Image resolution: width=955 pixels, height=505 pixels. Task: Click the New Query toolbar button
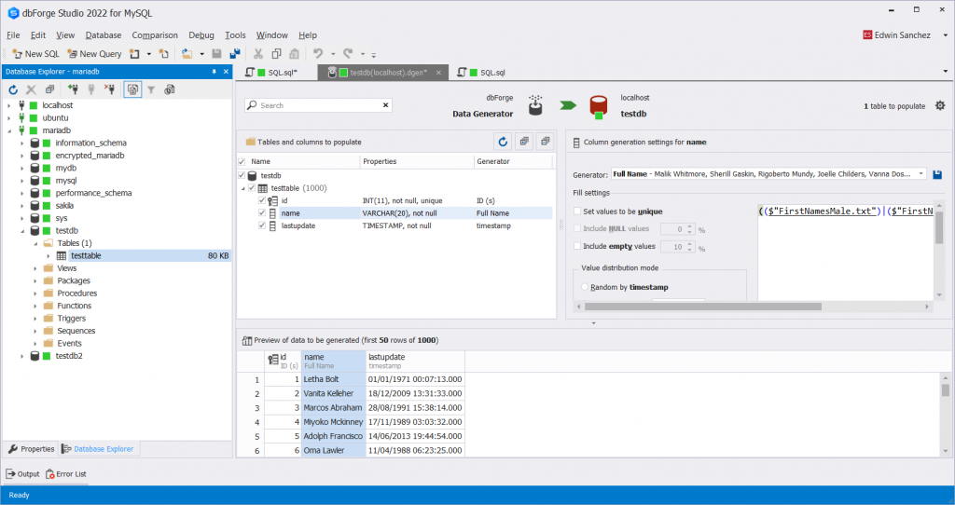click(x=94, y=53)
